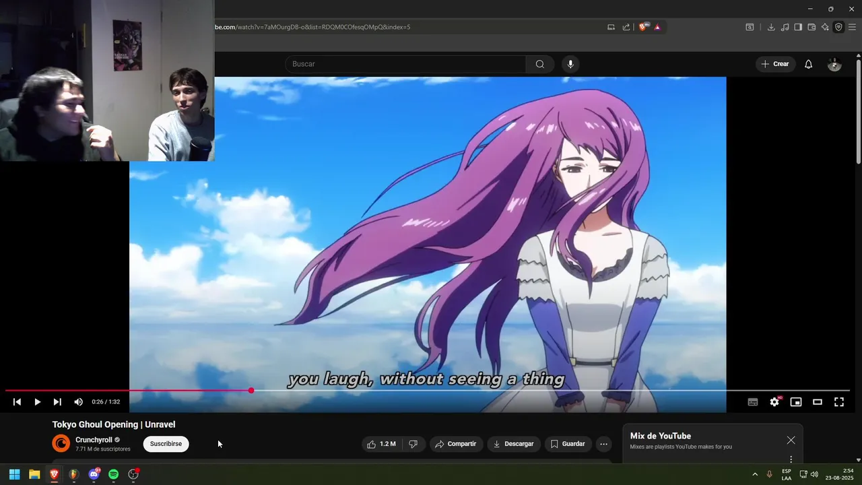
Task: Like the video with thumbs up
Action: coord(381,444)
